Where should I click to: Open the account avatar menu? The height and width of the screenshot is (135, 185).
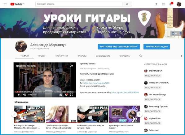click(179, 4)
